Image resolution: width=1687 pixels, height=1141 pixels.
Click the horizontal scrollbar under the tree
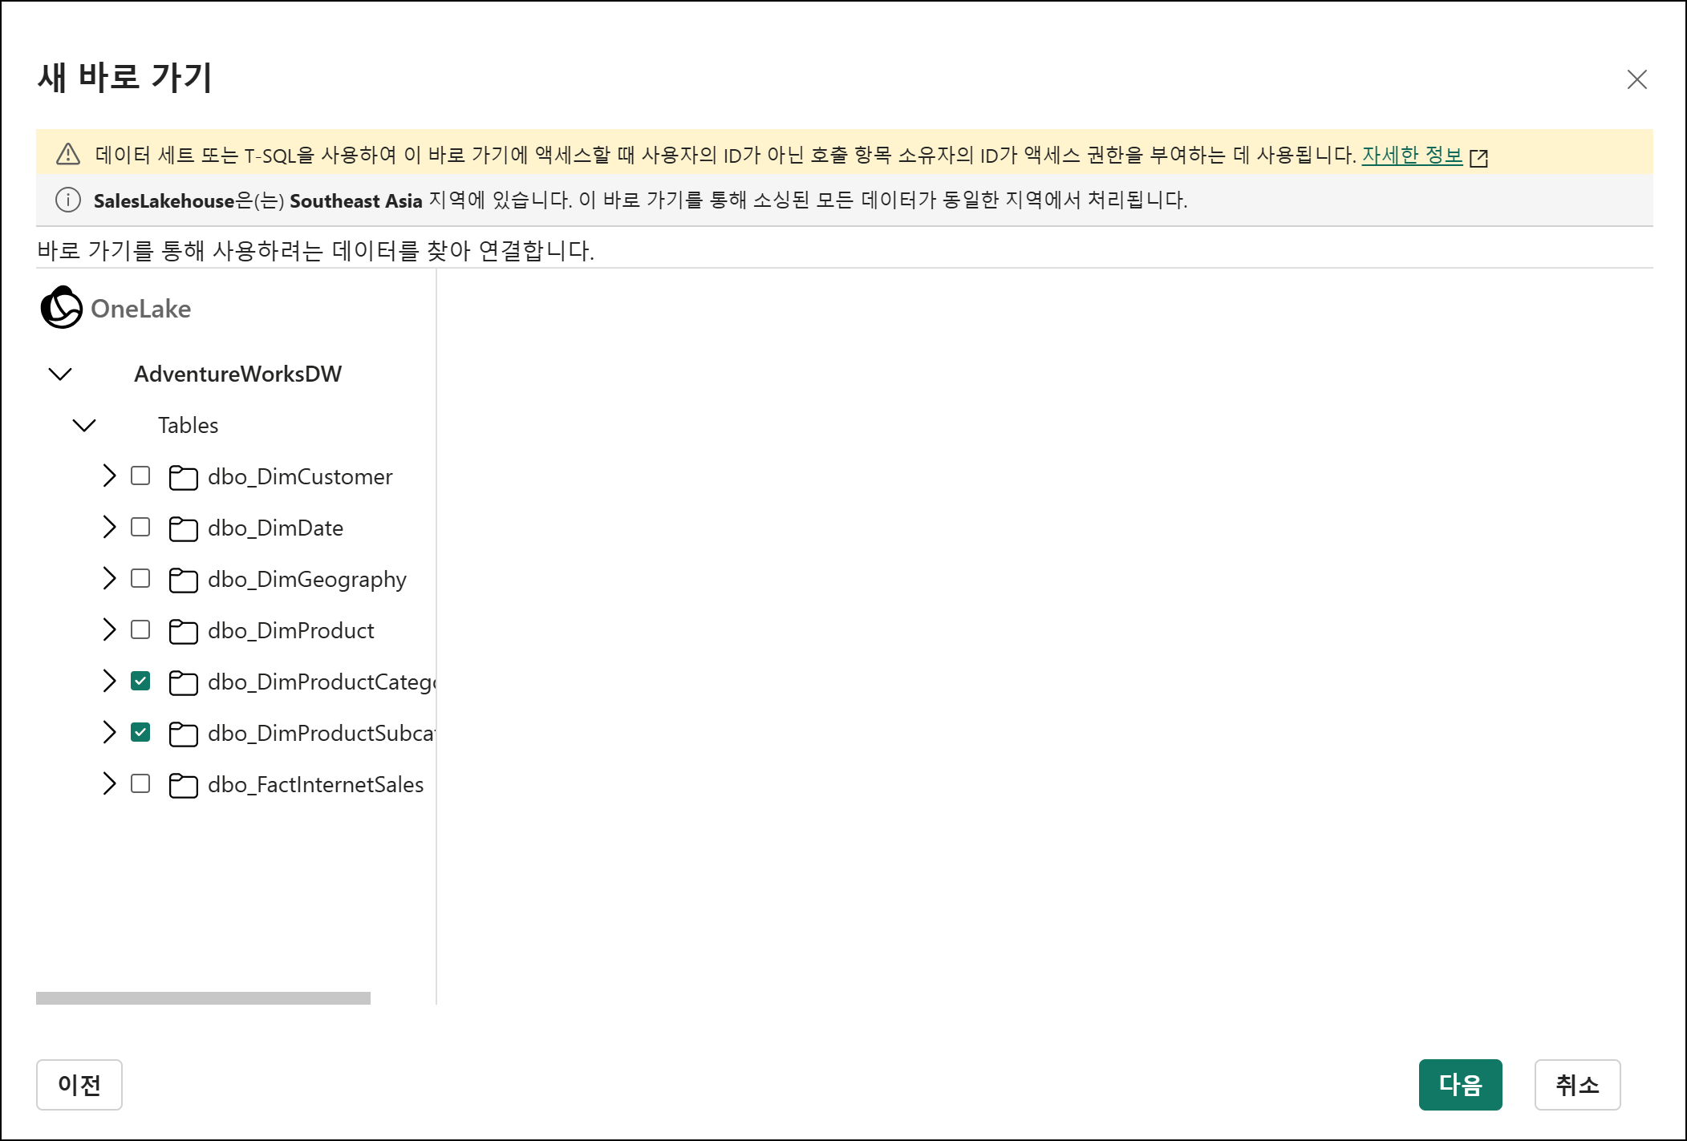pos(203,997)
